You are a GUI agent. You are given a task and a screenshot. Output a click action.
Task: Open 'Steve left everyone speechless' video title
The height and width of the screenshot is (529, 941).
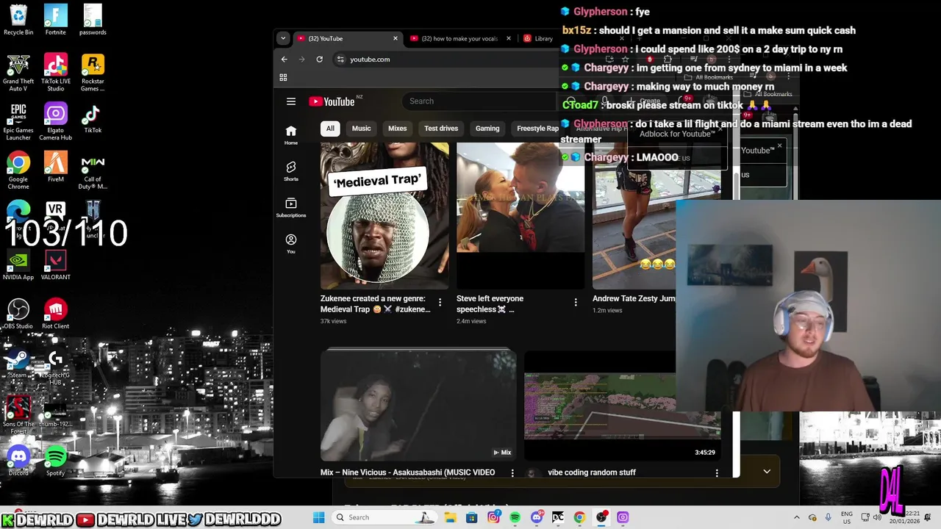point(490,304)
